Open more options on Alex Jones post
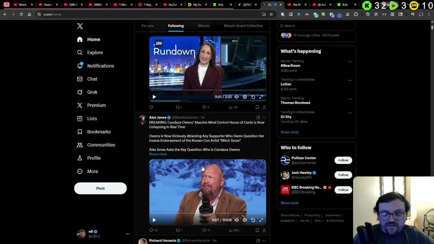The height and width of the screenshot is (244, 434). pyautogui.click(x=264, y=118)
